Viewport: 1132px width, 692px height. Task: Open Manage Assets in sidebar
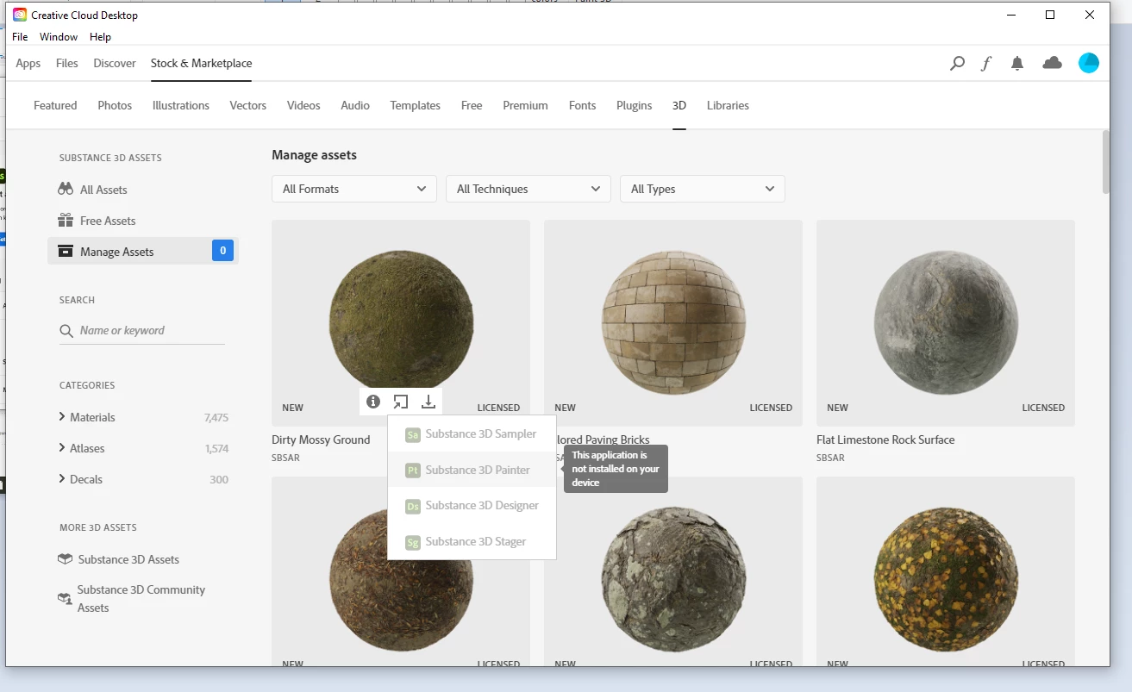tap(143, 252)
